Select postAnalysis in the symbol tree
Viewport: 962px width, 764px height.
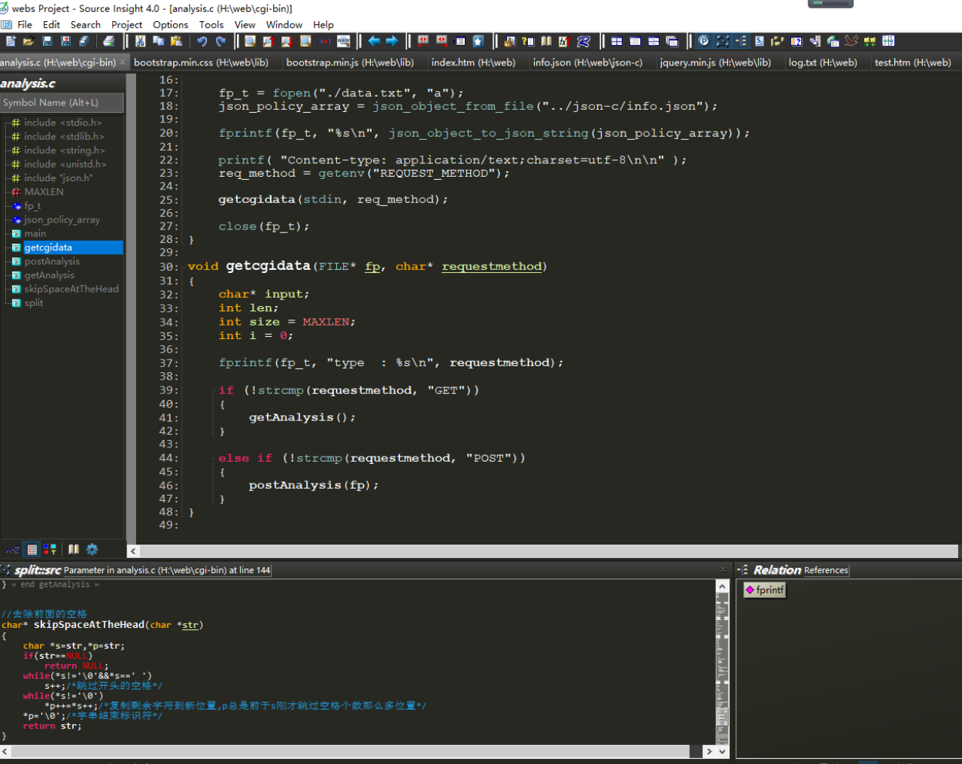click(51, 262)
